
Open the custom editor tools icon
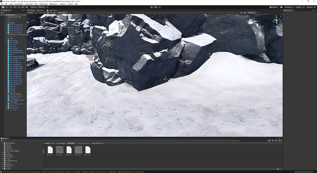27,7
